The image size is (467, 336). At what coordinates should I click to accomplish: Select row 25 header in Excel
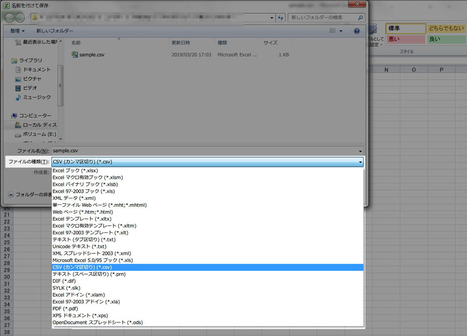(x=7, y=242)
